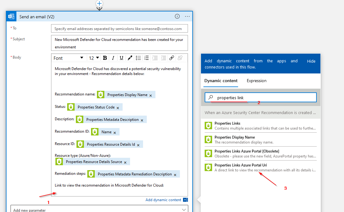Click the shield icon beside Properties Display Name result
The image size is (344, 212).
point(208,139)
